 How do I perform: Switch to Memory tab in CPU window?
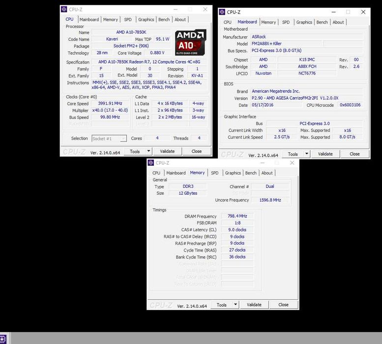click(x=110, y=20)
